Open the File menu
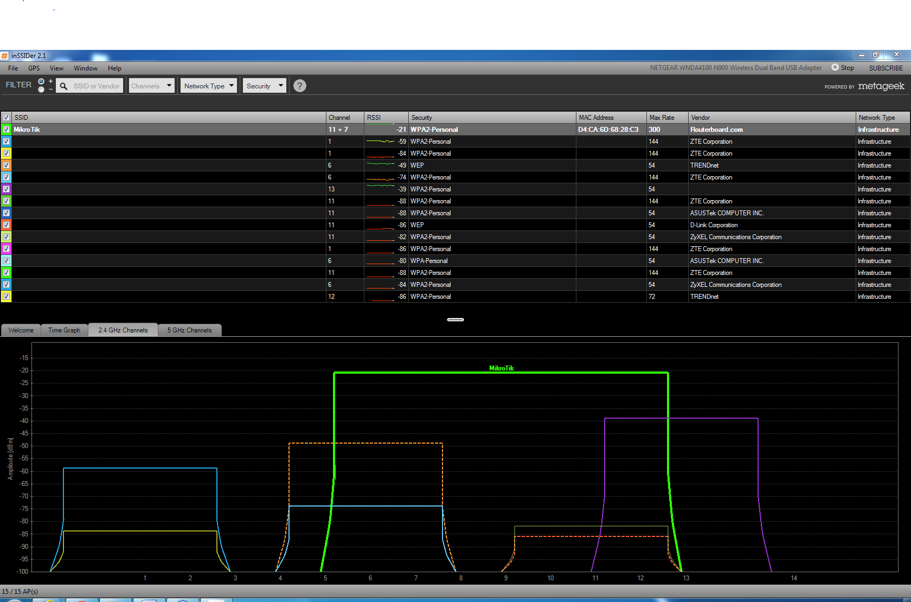The image size is (911, 602). point(13,68)
